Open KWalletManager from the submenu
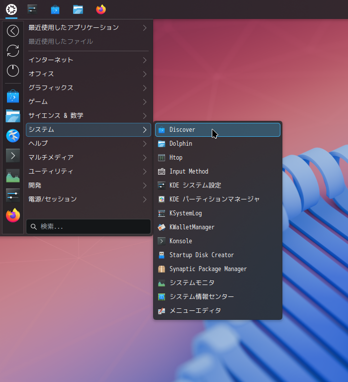Viewport: 348px width, 382px height. pyautogui.click(x=218, y=227)
